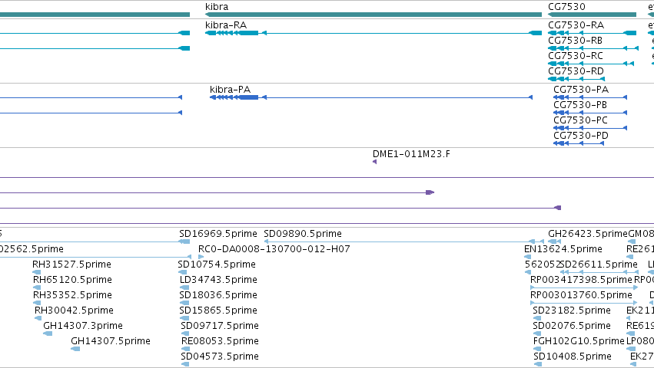Select the CG7530-PB protein label
654x368 pixels.
pos(580,105)
